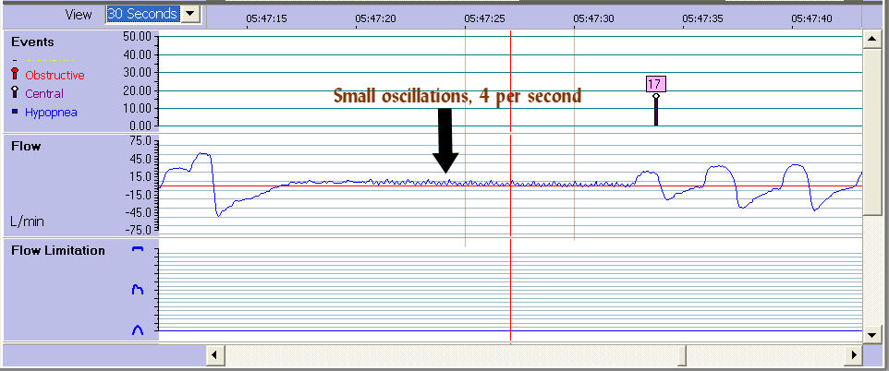Click the rounded flow limitation shape icon
Image resolution: width=889 pixels, height=371 pixels.
click(x=139, y=329)
